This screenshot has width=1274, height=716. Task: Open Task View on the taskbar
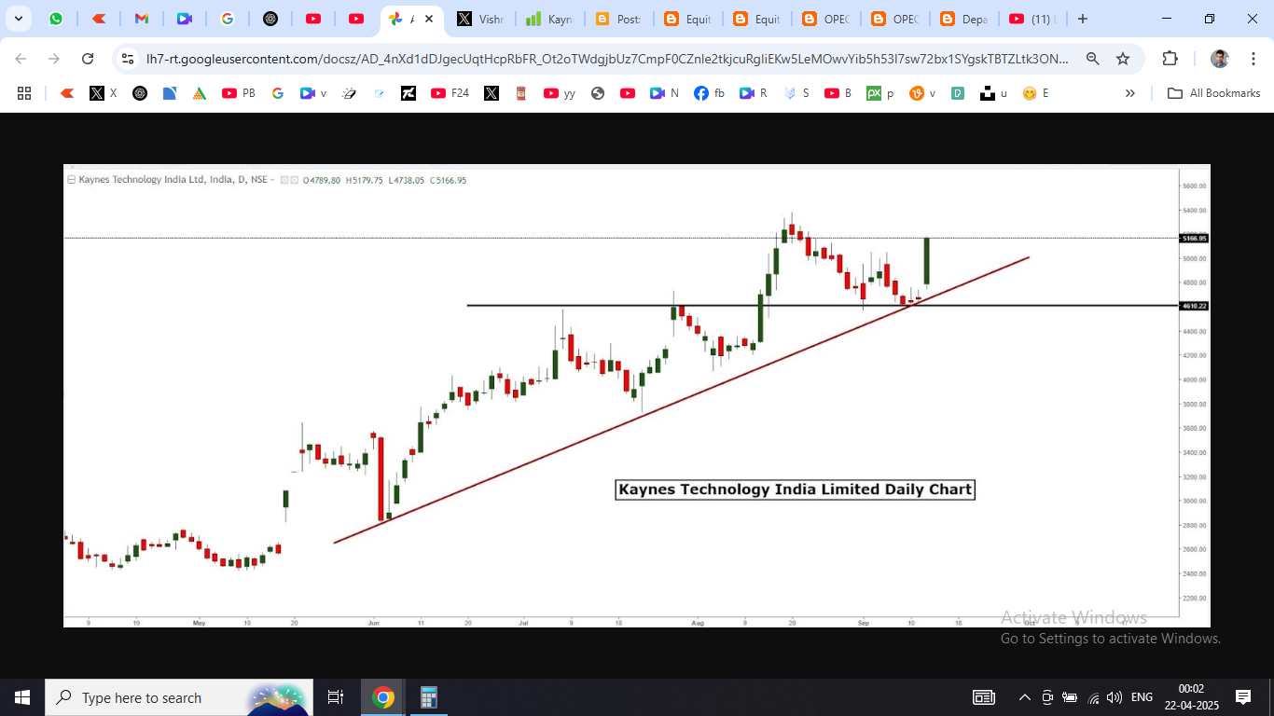click(336, 697)
